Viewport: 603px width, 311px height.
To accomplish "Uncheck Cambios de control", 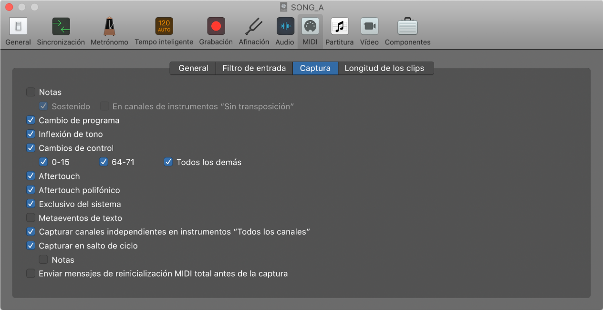I will click(31, 148).
